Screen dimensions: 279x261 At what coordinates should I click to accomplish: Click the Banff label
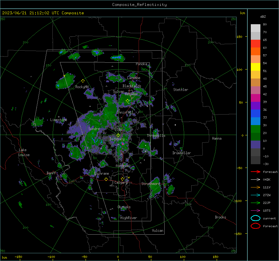point(51,173)
